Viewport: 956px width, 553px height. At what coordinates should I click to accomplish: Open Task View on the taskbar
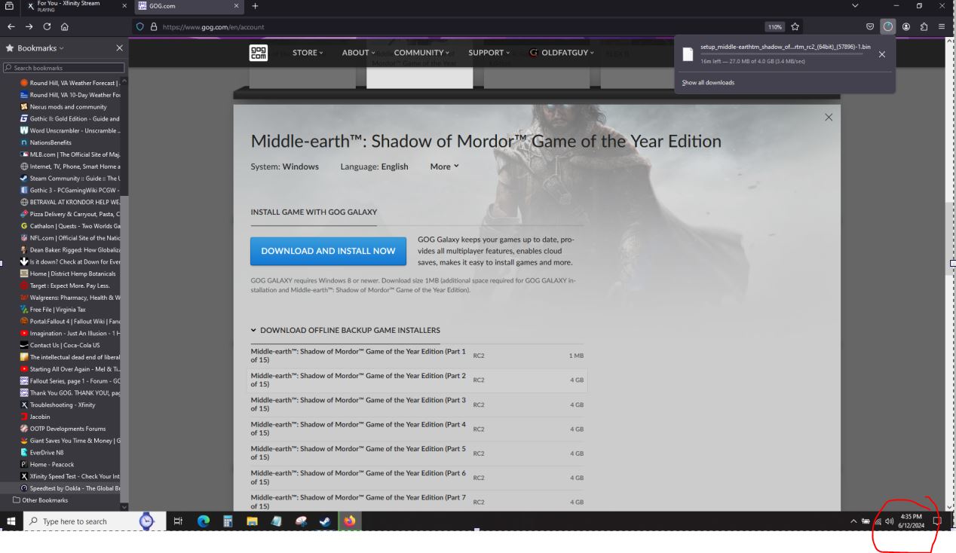tap(179, 521)
